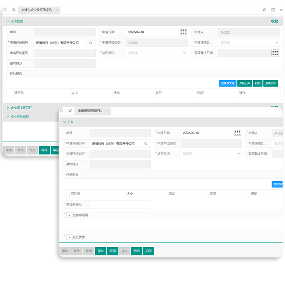Viewport: 285px width, 285px height.
Task: Open the 申请日期 calendar picker in the front window
Action: click(238, 133)
